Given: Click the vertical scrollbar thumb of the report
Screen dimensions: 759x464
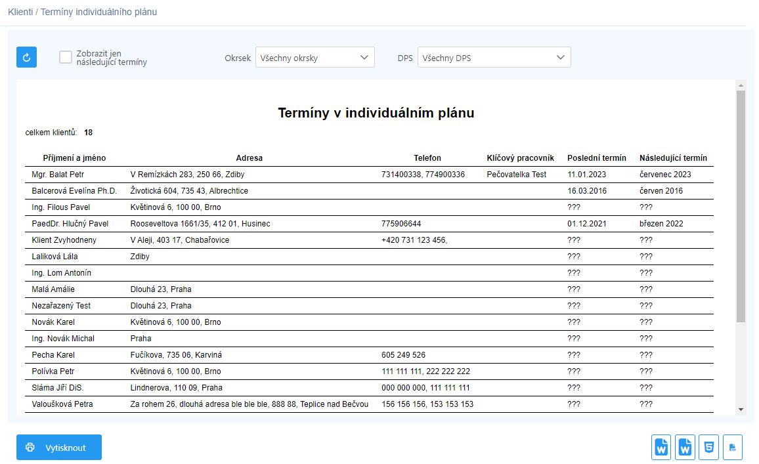Looking at the screenshot, I should coord(741,206).
